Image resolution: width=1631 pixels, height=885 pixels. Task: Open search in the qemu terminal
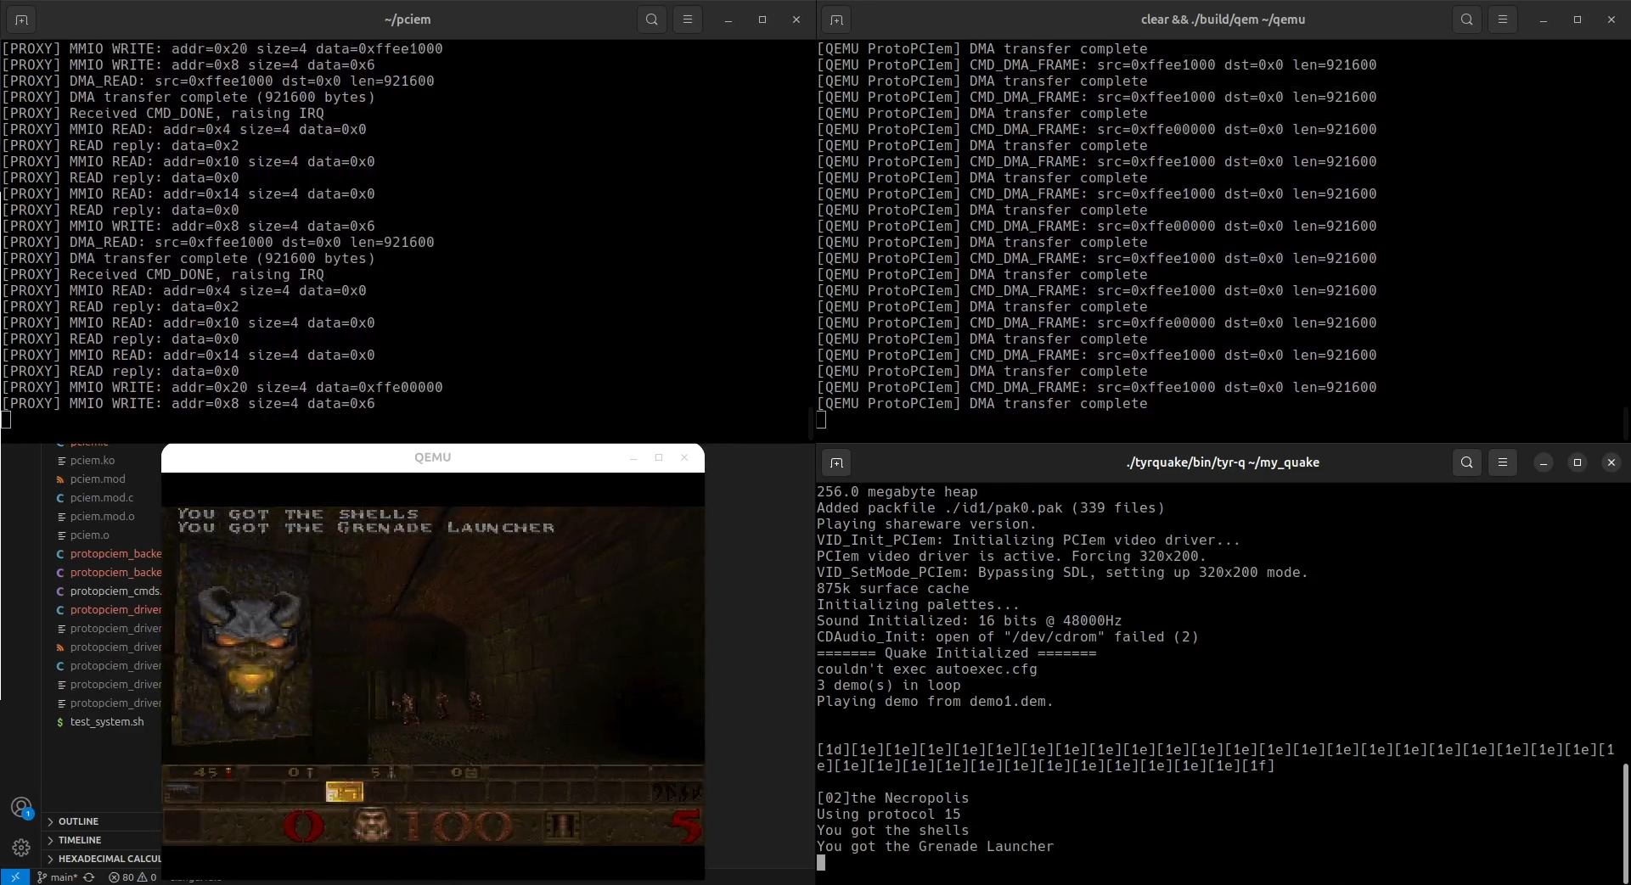pyautogui.click(x=1466, y=20)
